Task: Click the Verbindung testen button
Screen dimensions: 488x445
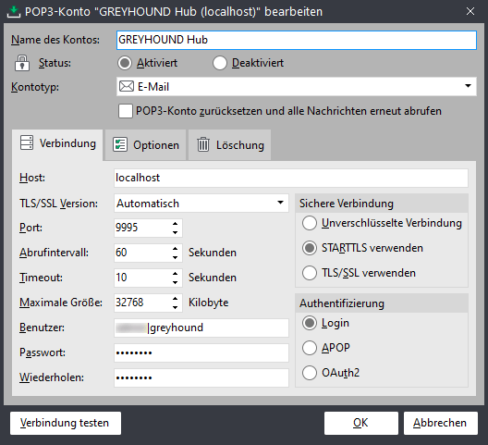Action: (x=66, y=423)
